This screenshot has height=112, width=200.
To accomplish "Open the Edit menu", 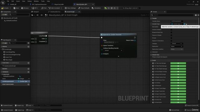I will [12, 1].
